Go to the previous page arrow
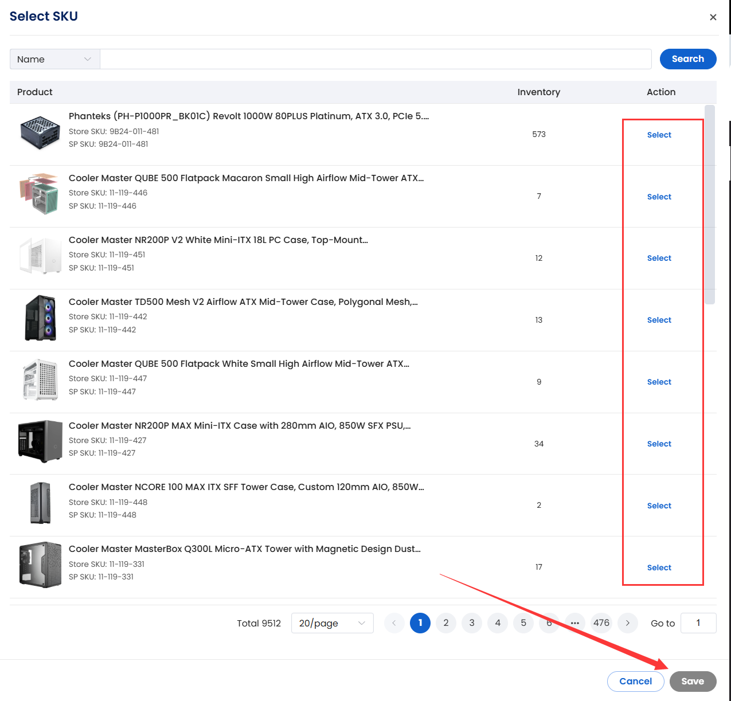 [394, 623]
